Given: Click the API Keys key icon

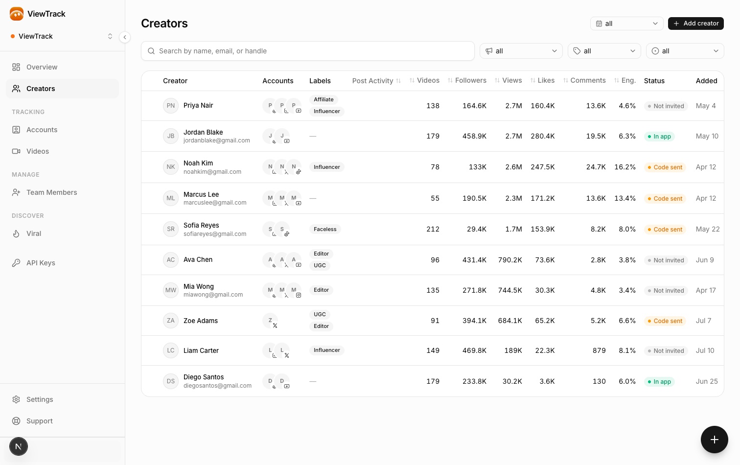Looking at the screenshot, I should coord(16,263).
